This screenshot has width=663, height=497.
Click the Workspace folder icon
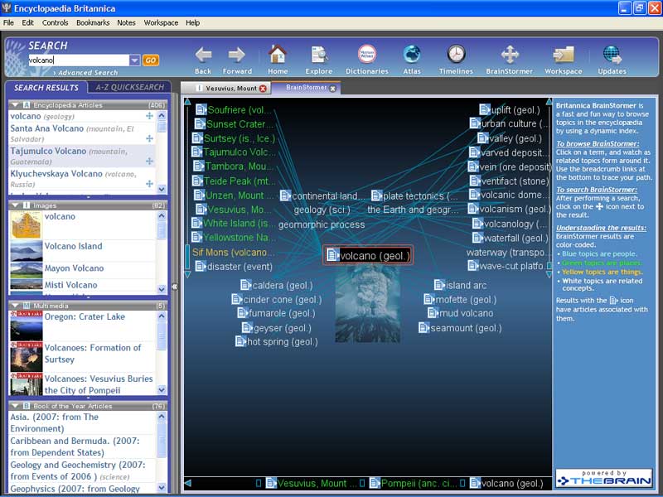coord(563,55)
